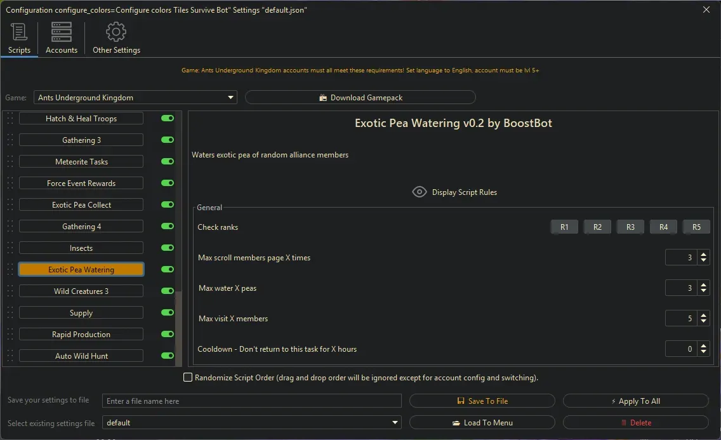721x440 pixels.
Task: Expand the Game selection dropdown
Action: (x=230, y=98)
